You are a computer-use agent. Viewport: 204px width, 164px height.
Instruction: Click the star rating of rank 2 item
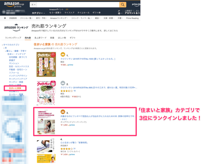66,91
